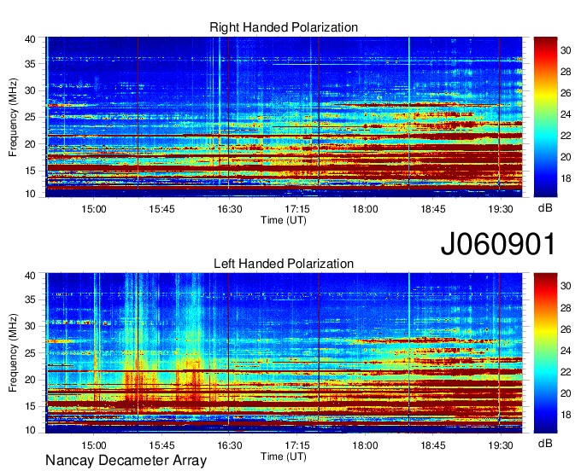Screen dimensions: 581x471
Task: Click 18:45 time tick of Left Handed plot
Action: point(433,445)
